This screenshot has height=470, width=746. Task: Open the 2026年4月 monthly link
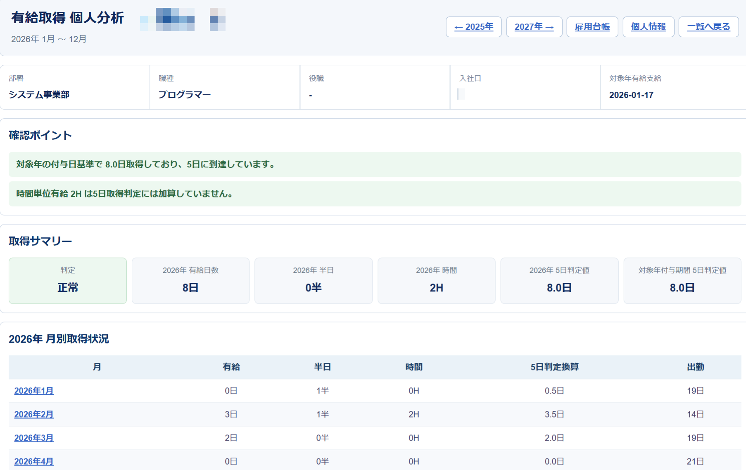34,461
